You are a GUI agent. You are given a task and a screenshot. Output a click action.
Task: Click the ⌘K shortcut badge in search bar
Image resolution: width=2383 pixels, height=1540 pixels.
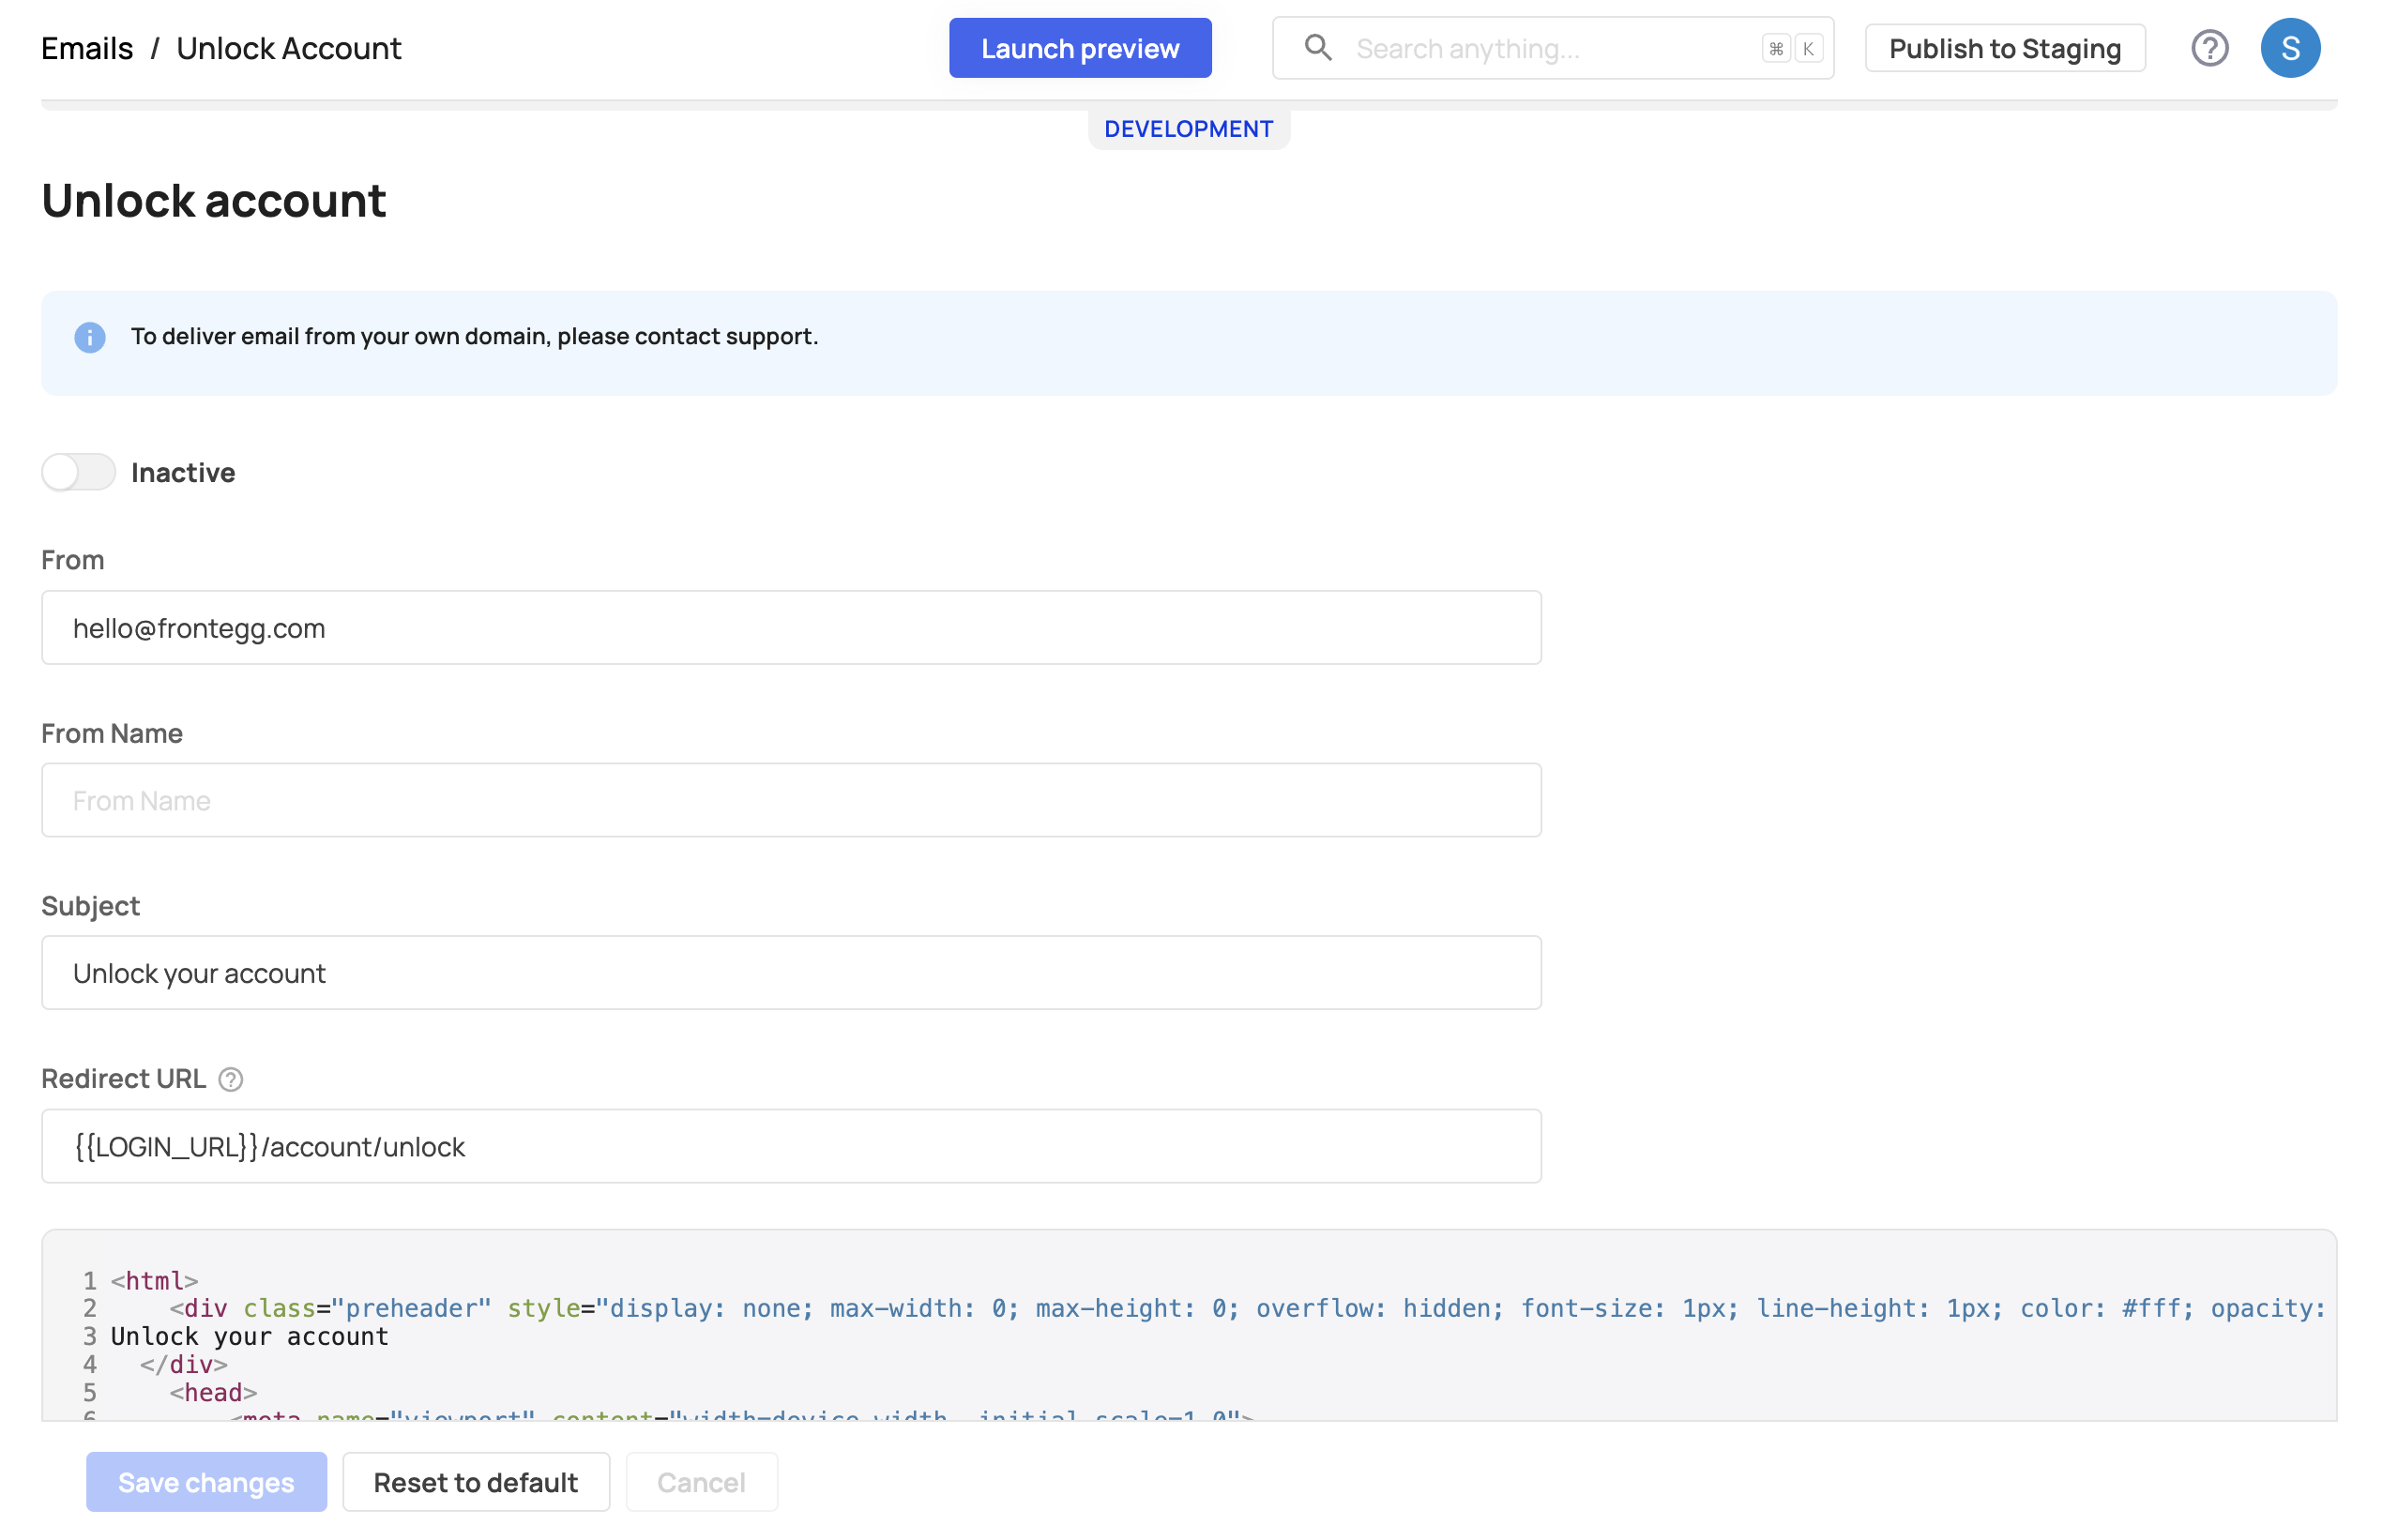(x=1790, y=47)
